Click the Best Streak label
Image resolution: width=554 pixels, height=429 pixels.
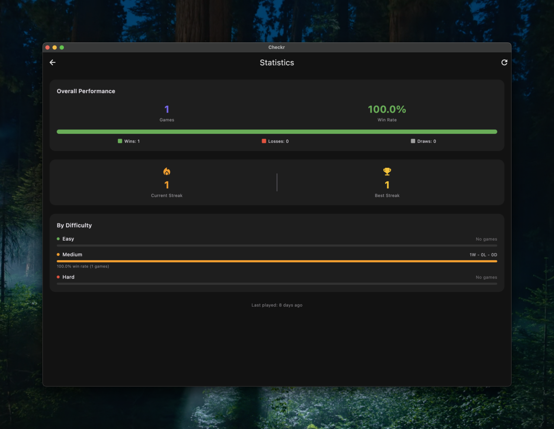[387, 195]
